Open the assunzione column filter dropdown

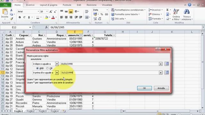81,35
